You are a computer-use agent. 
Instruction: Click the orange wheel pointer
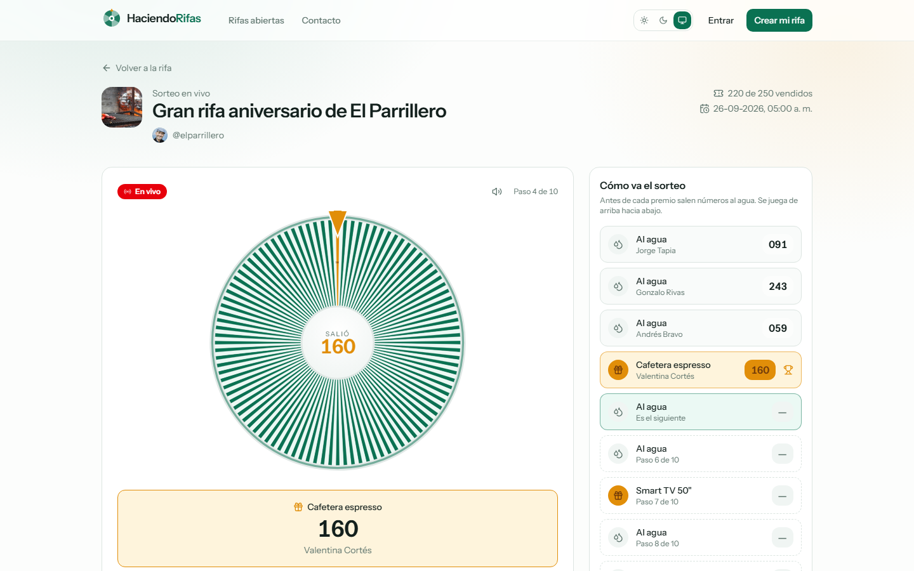338,223
